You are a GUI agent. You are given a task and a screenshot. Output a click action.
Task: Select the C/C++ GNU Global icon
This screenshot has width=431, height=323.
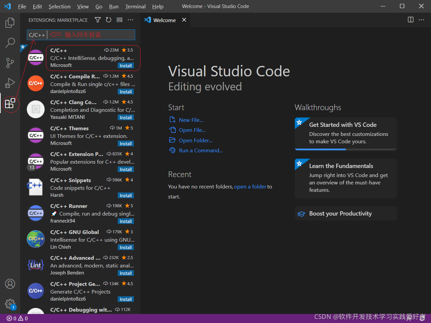click(36, 239)
